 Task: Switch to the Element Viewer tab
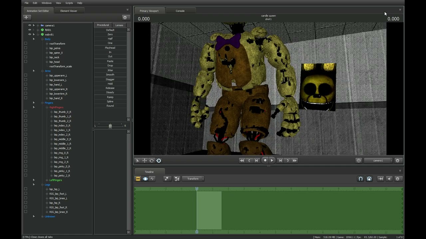pos(69,11)
